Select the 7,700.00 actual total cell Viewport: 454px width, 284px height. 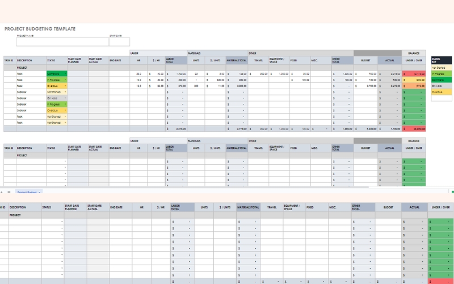pos(390,129)
